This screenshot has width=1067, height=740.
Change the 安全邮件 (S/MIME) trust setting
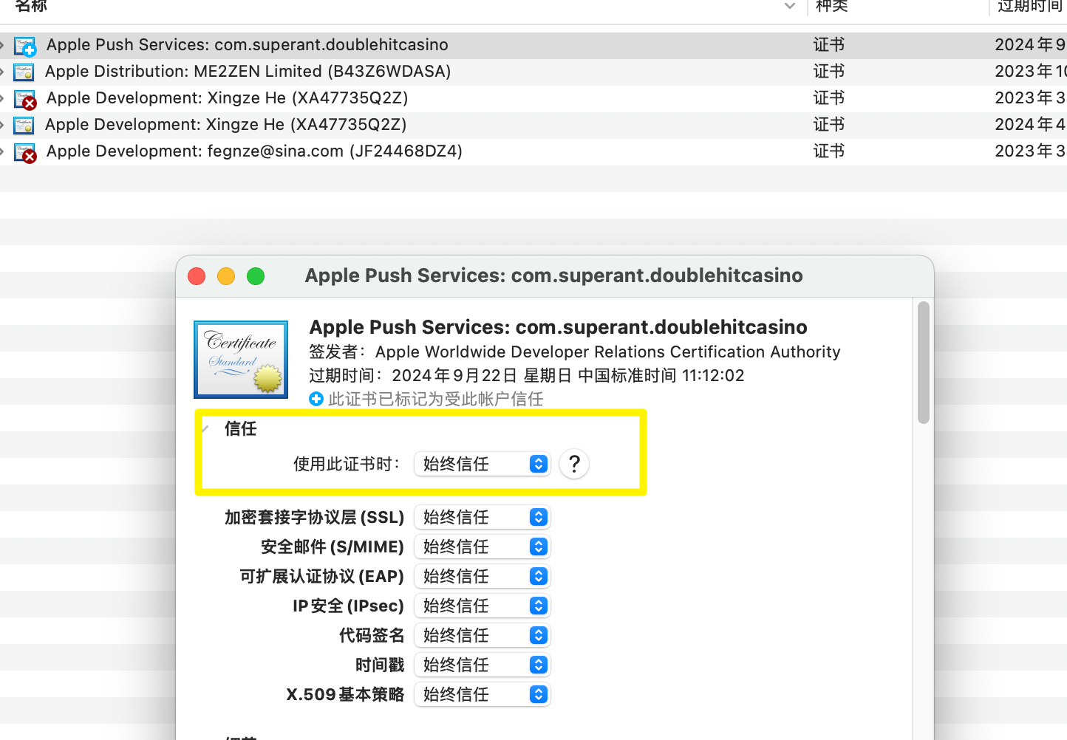483,547
